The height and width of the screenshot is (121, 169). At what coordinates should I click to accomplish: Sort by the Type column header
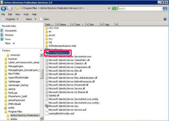tap(80, 25)
